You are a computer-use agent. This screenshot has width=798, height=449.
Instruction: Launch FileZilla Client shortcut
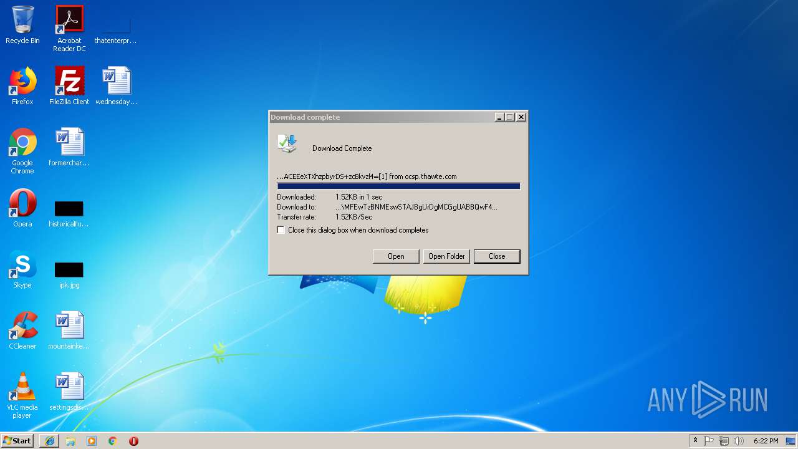(x=69, y=86)
